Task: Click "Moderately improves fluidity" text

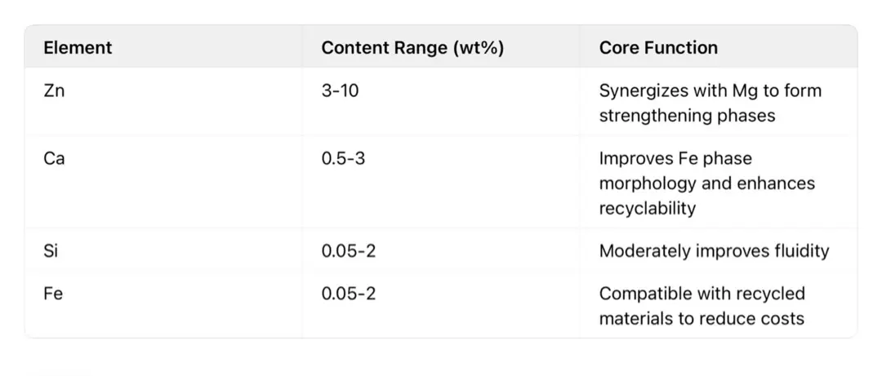Action: [x=714, y=251]
